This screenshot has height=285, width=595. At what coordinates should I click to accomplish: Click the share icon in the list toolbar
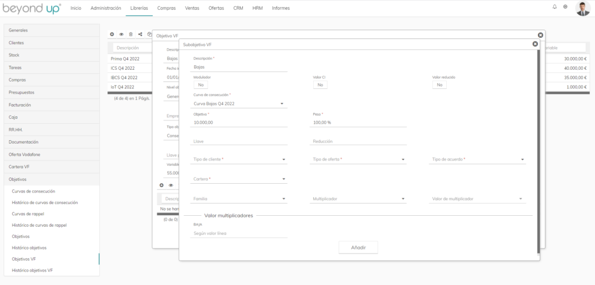click(140, 34)
